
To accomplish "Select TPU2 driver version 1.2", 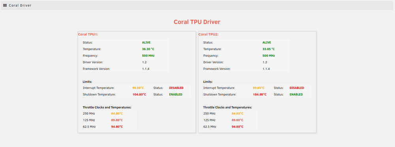I will click(x=265, y=62).
